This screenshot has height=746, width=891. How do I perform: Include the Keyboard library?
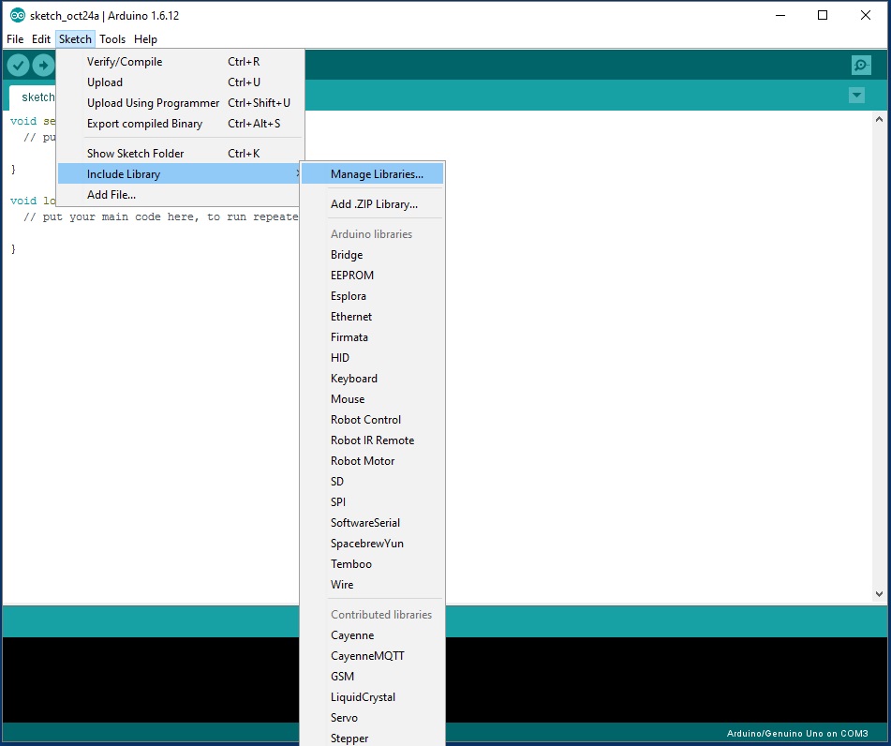tap(372, 378)
